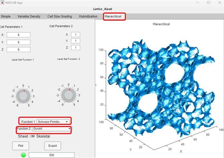Click the Plot button

21,146
